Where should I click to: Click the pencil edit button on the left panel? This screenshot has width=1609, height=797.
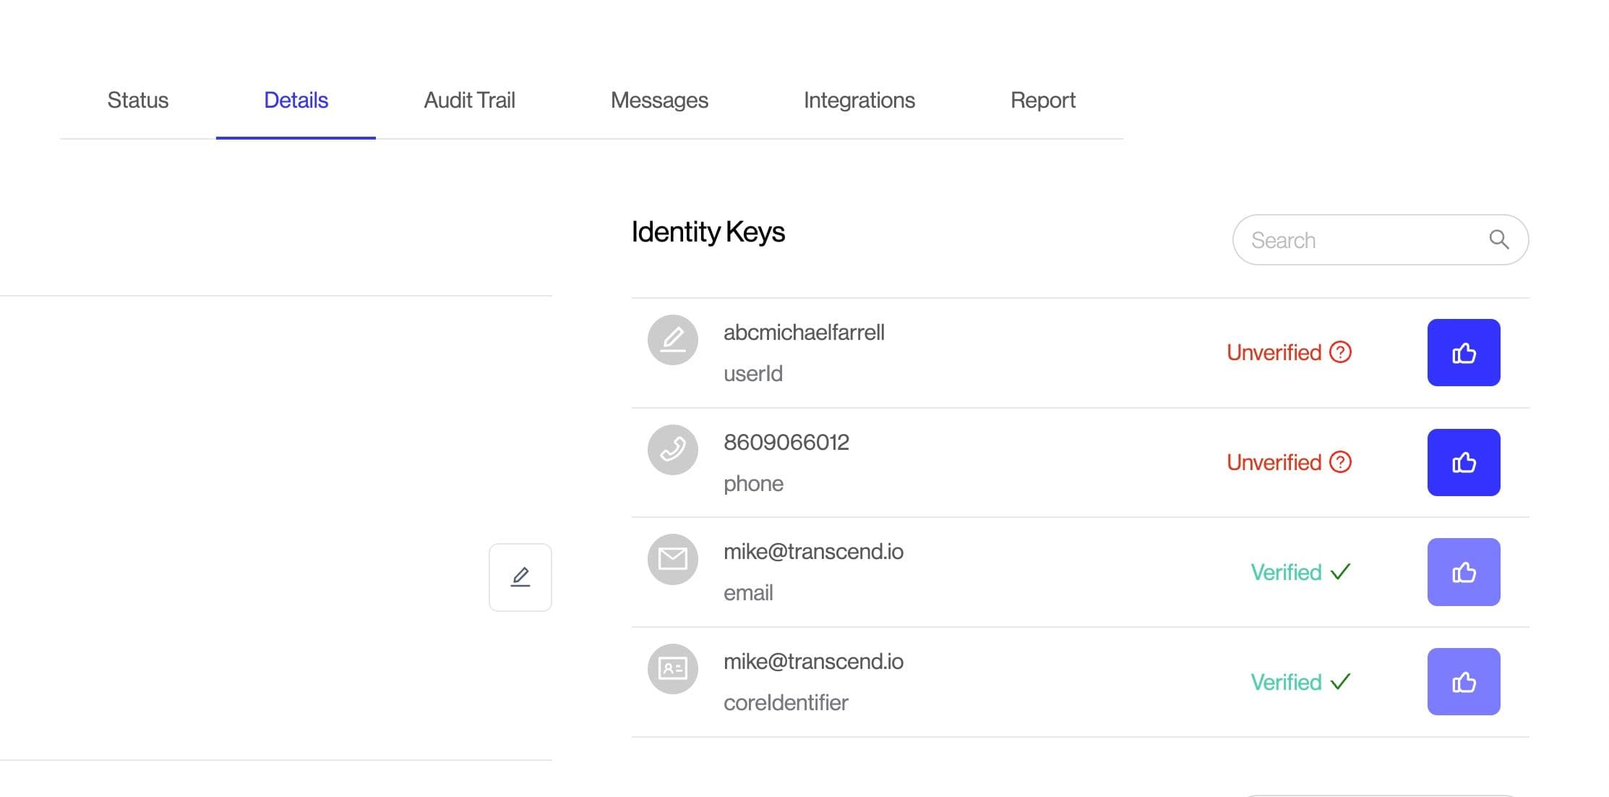click(520, 577)
